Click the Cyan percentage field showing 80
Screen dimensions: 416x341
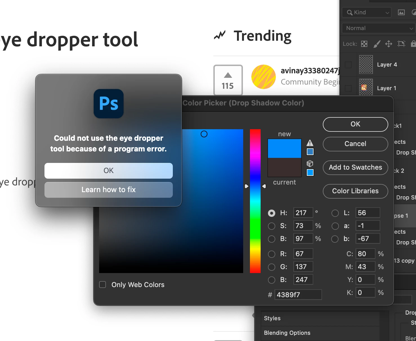[365, 254]
